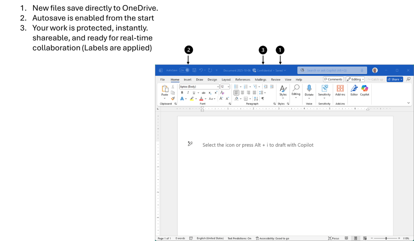Open the Insert tab
Screen dimensions: 414x241
188,80
